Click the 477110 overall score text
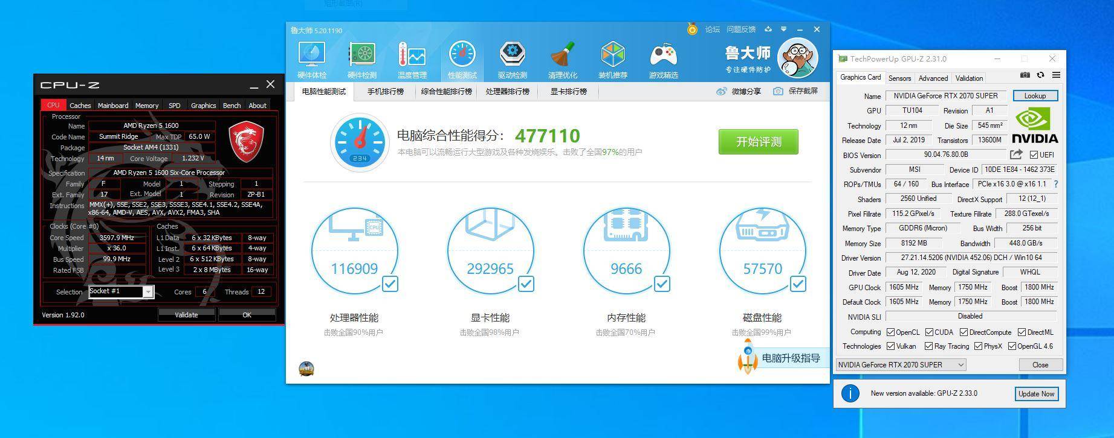This screenshot has height=438, width=1114. click(x=547, y=136)
